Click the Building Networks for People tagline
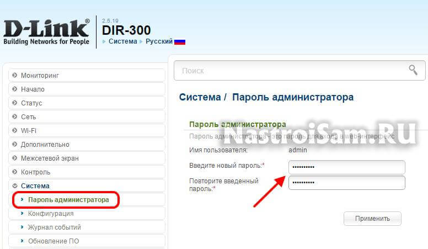 [46, 41]
